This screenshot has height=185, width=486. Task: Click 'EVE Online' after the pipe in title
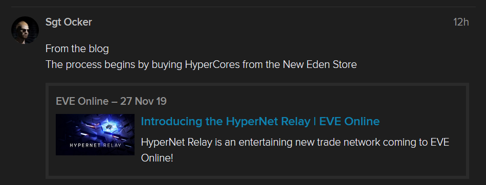pos(349,121)
